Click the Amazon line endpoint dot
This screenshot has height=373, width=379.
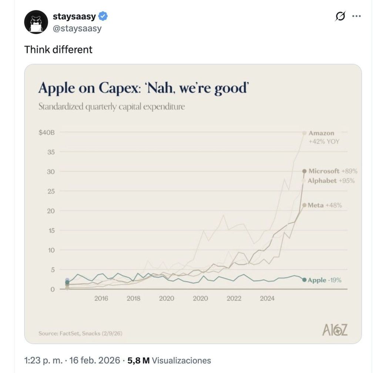(305, 133)
